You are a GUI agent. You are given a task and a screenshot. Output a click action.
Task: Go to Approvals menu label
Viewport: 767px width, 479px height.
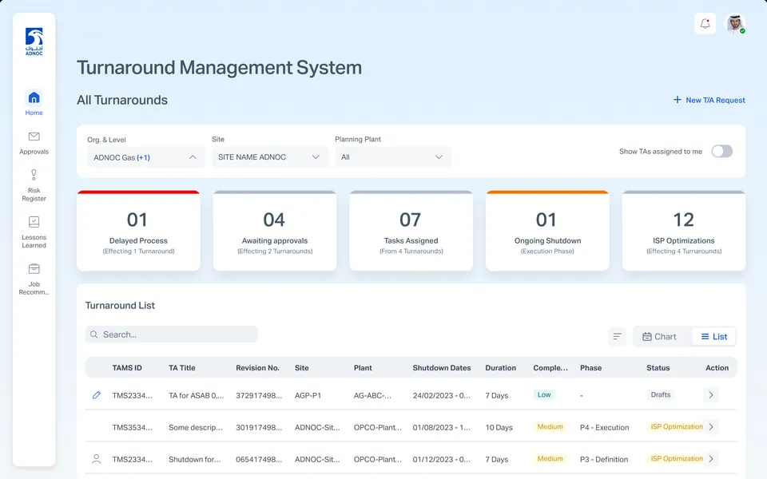[34, 152]
